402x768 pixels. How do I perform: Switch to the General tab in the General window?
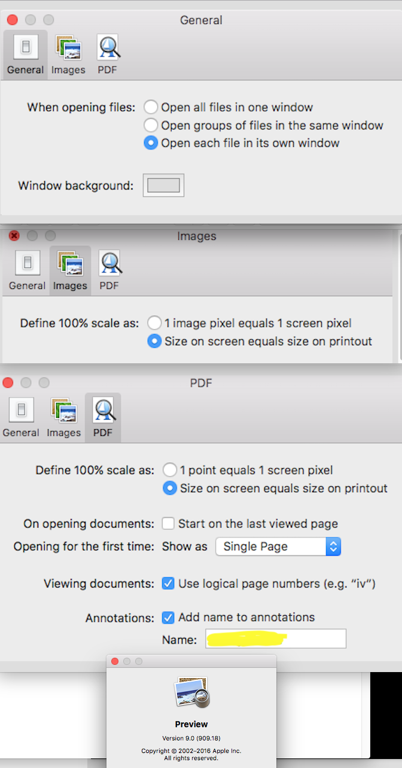(25, 53)
